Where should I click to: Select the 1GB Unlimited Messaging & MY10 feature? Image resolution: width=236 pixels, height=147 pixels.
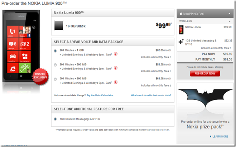click(55, 119)
